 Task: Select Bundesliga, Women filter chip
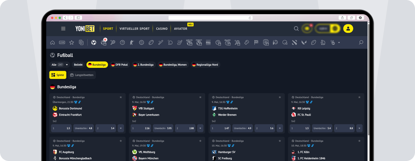[x=173, y=64]
